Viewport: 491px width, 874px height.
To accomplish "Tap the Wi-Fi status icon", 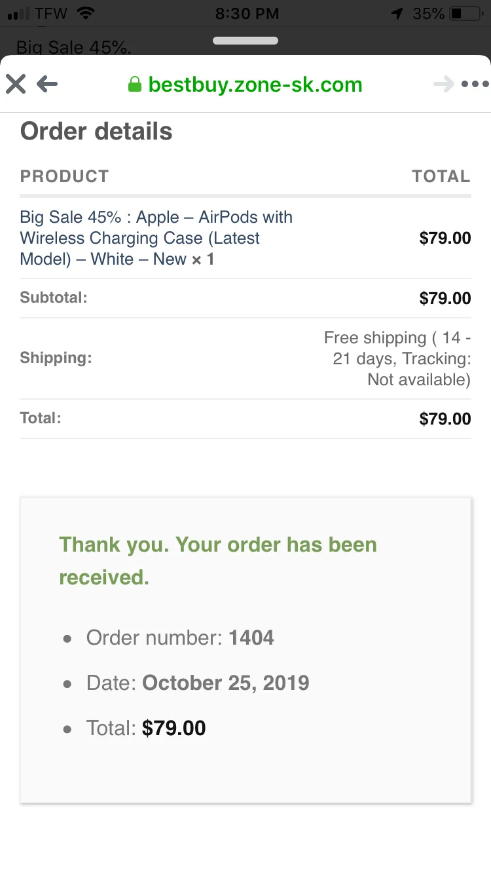I will coord(86,12).
